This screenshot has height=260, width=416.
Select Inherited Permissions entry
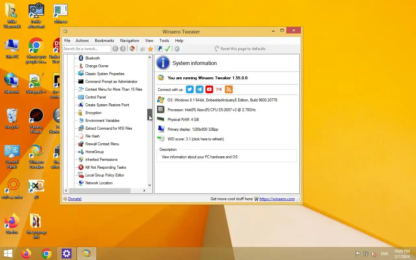tap(101, 160)
